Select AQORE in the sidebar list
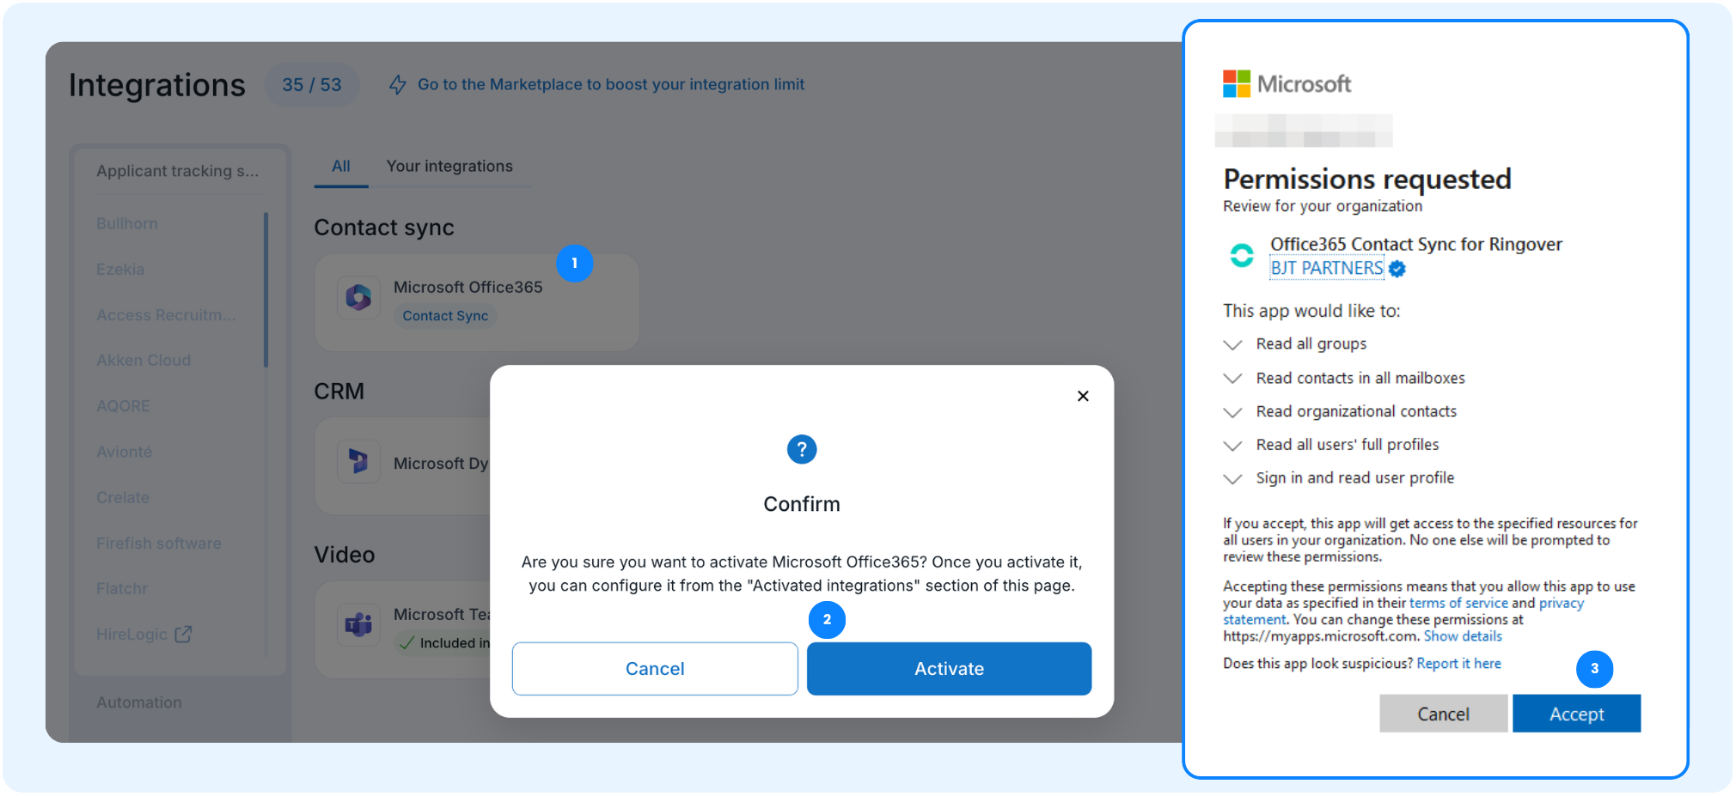The image size is (1736, 796). coord(123,406)
